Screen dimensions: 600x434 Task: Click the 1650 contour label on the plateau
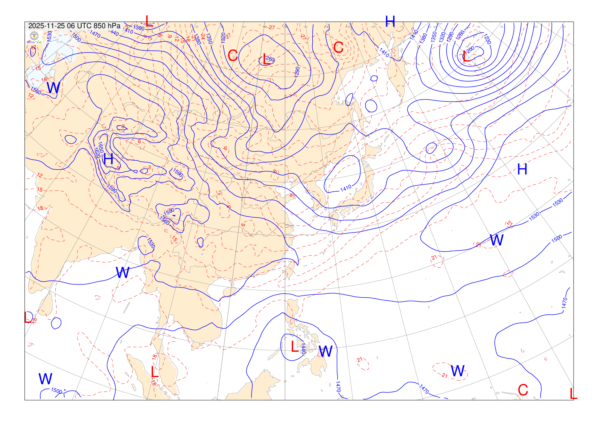pyautogui.click(x=101, y=147)
